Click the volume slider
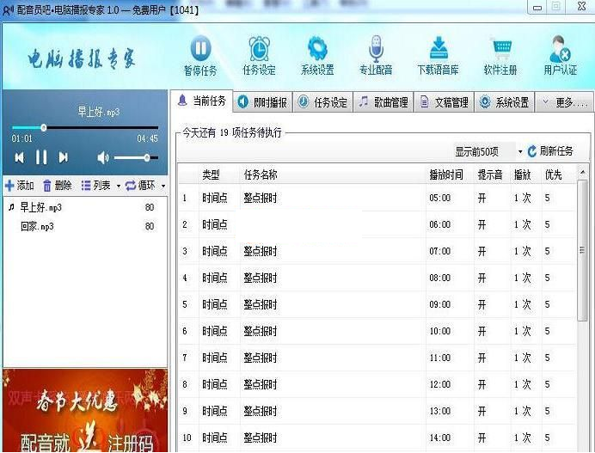The image size is (595, 453). click(133, 157)
